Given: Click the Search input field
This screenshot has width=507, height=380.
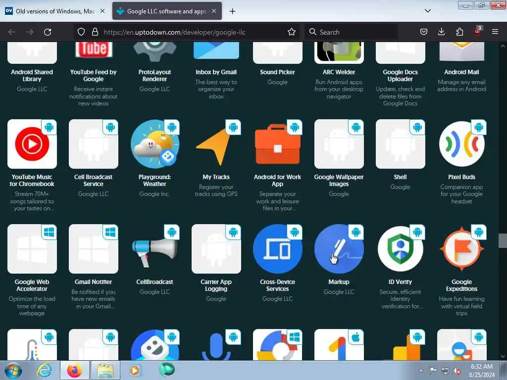Looking at the screenshot, I should 351,32.
